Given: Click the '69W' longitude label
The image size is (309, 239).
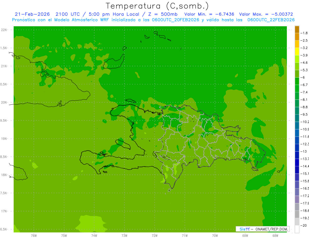Looking at the screenshot, I should pyautogui.click(x=245, y=235).
